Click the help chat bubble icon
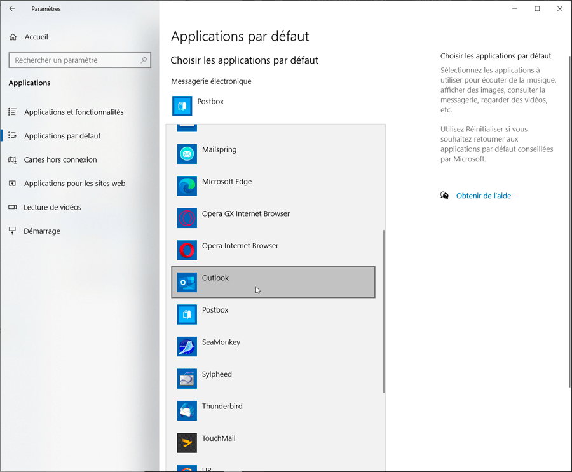The height and width of the screenshot is (472, 572). point(444,196)
